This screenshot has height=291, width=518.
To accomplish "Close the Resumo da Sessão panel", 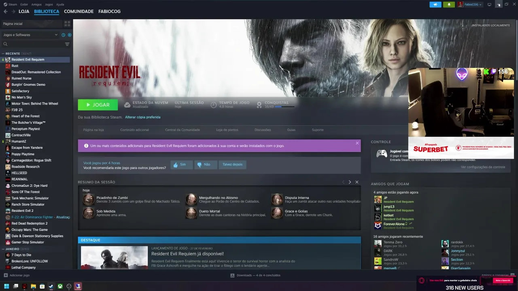I will click(357, 182).
